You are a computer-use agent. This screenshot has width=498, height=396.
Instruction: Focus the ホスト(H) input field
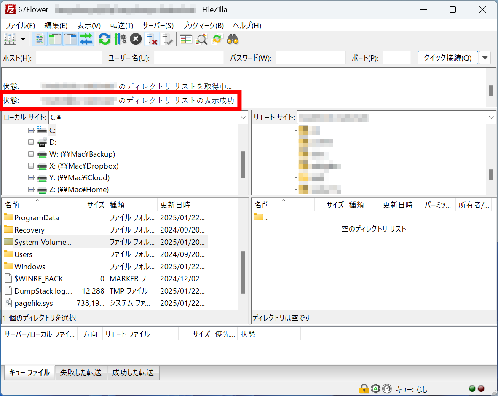tap(69, 58)
